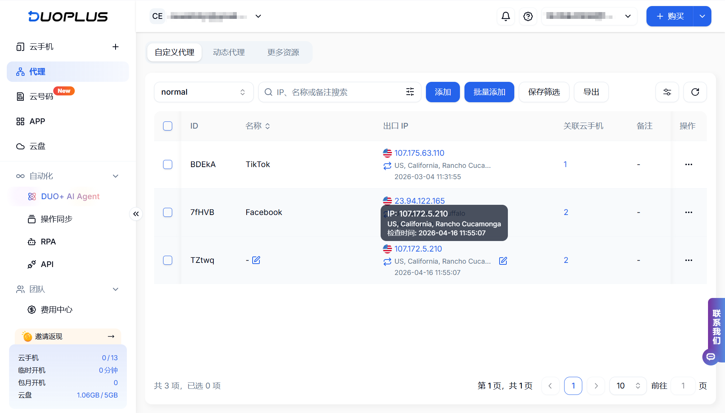
Task: Click the 添加 button
Action: click(x=443, y=92)
